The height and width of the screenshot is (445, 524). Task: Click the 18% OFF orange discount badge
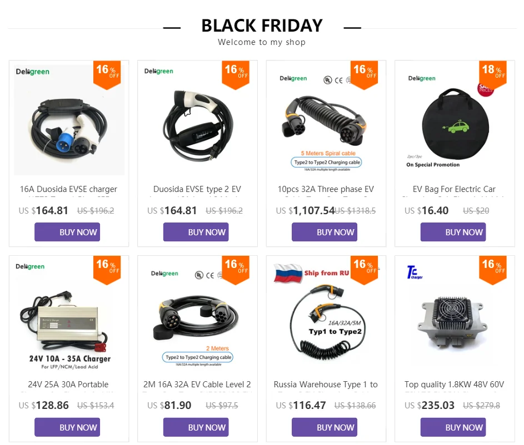492,75
